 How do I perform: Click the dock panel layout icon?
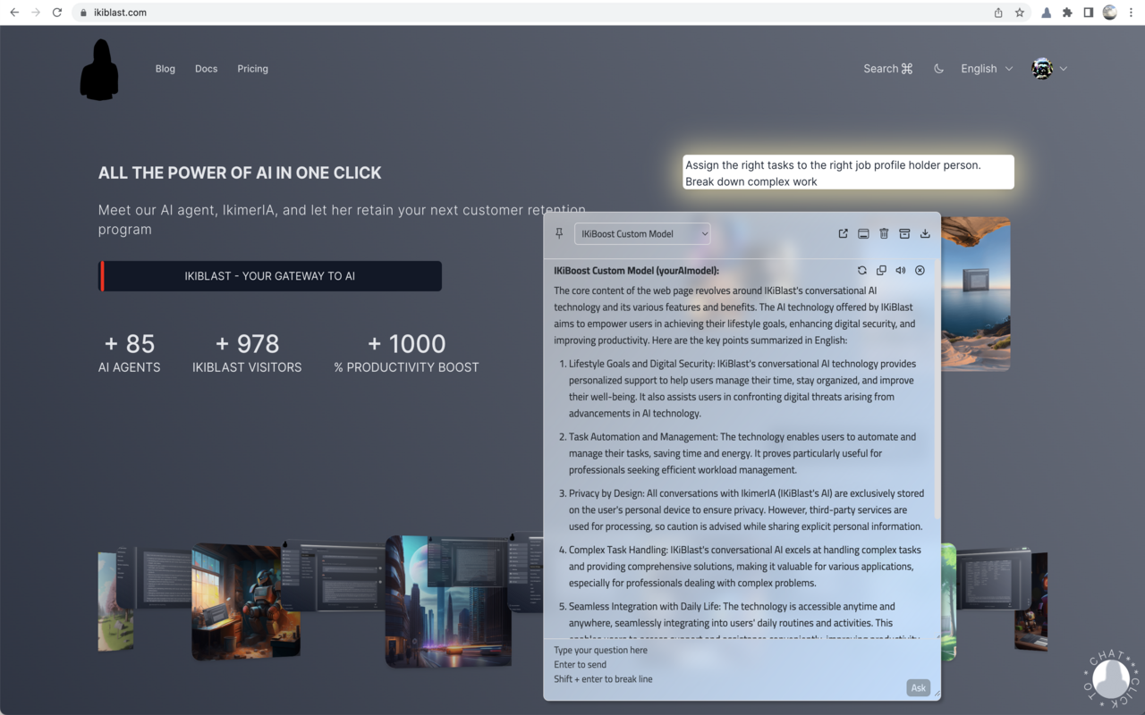click(x=863, y=233)
